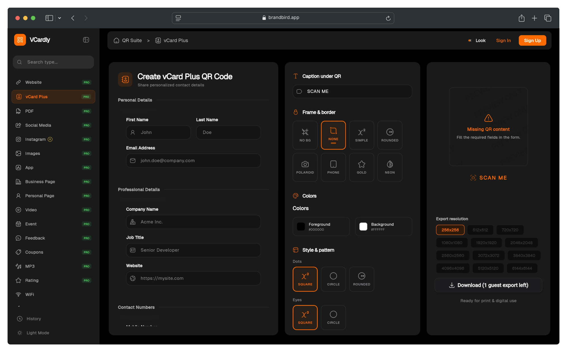Choose the Phone frame style
Screen dimensions: 567x352
pyautogui.click(x=333, y=167)
